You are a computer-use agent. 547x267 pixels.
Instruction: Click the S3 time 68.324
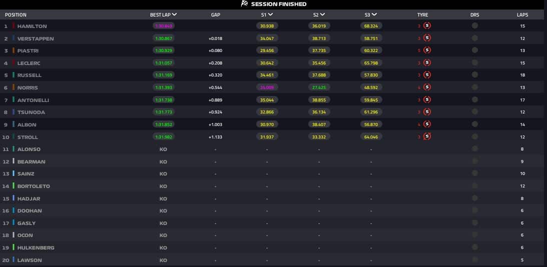[371, 26]
